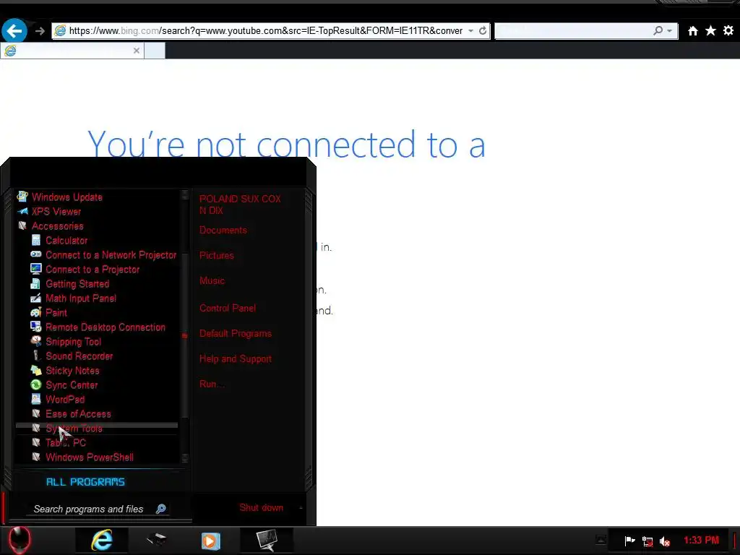Open network status tray icon

pyautogui.click(x=647, y=541)
